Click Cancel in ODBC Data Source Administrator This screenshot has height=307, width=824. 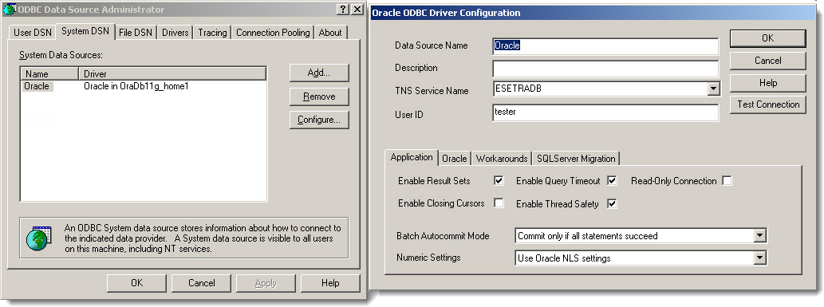201,283
